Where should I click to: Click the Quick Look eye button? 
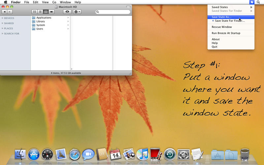67,12
